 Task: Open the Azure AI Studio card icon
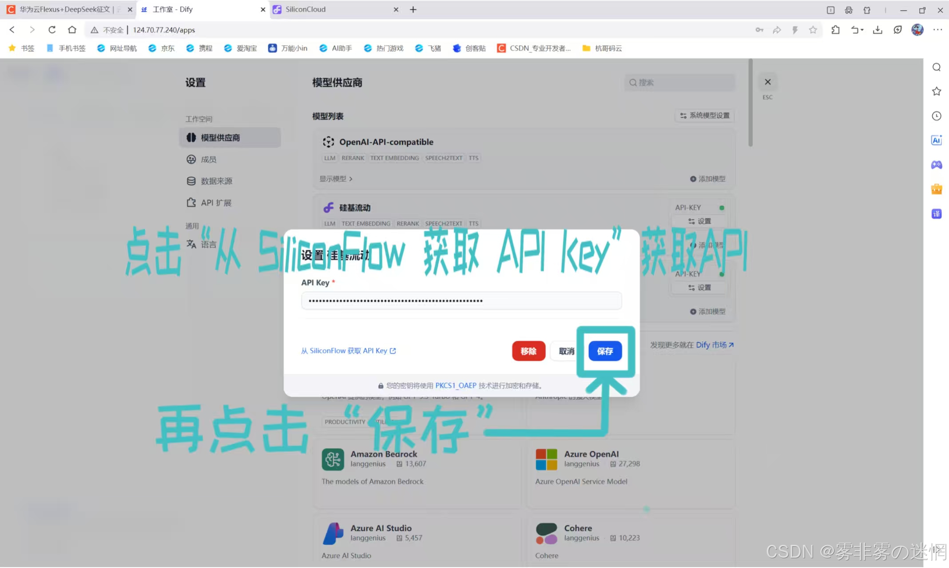pyautogui.click(x=333, y=533)
